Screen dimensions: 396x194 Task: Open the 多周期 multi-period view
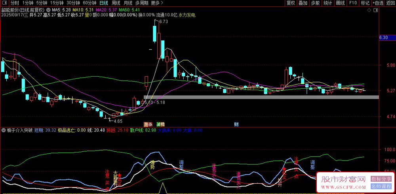point(141,3)
